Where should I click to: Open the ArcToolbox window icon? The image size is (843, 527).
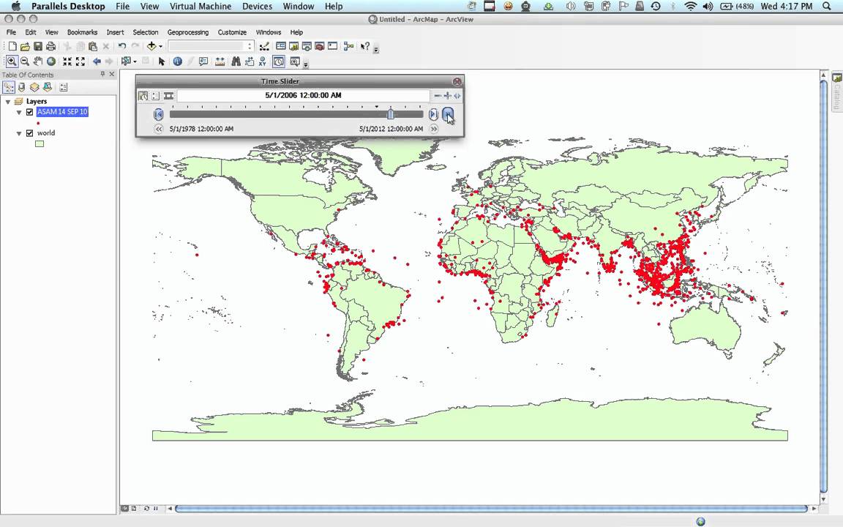(320, 46)
